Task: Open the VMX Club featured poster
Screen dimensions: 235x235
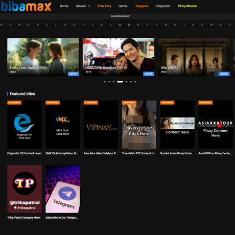Action: pos(63,125)
